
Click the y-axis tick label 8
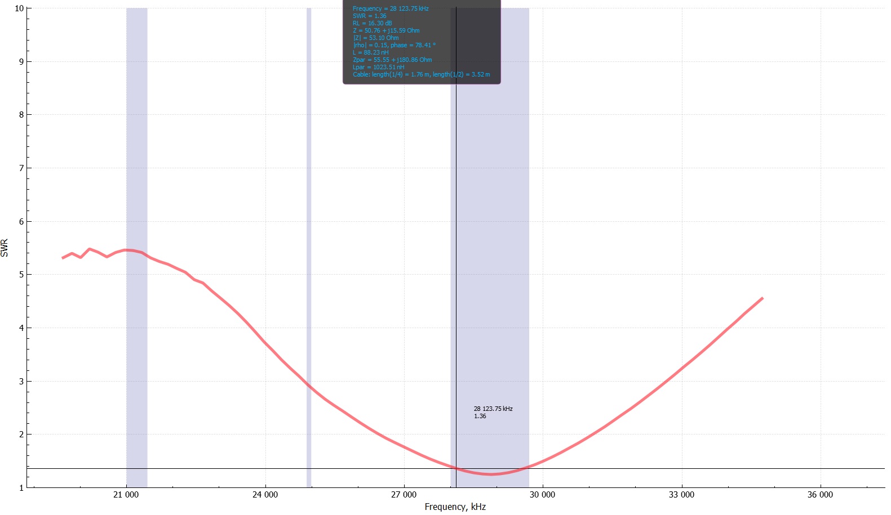tap(21, 115)
